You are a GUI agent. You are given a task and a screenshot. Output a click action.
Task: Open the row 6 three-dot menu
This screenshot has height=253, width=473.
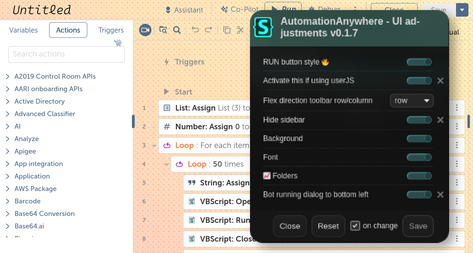point(457,201)
